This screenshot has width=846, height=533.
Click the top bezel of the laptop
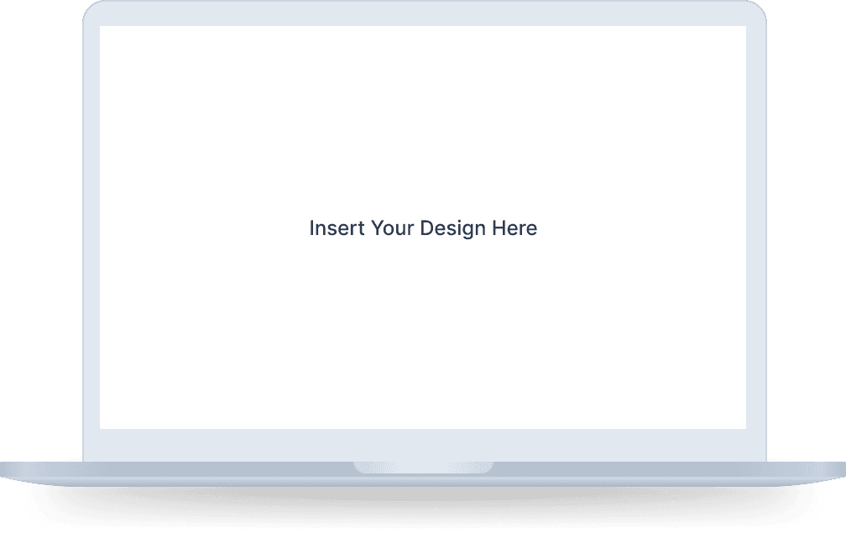pos(423,13)
